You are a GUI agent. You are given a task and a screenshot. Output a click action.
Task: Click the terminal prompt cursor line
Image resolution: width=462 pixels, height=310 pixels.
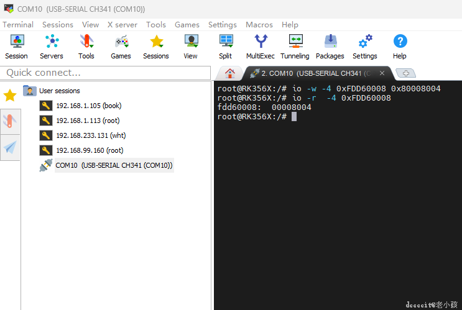257,117
